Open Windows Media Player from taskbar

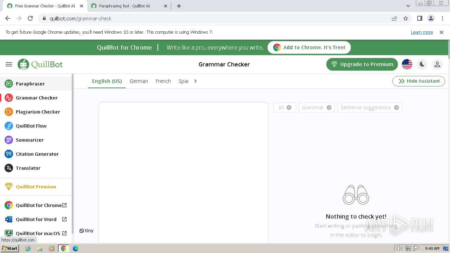[x=52, y=248]
